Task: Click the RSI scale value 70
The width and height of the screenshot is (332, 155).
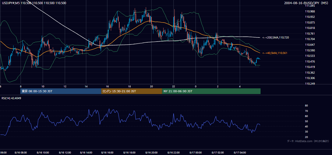Action: coord(306,111)
